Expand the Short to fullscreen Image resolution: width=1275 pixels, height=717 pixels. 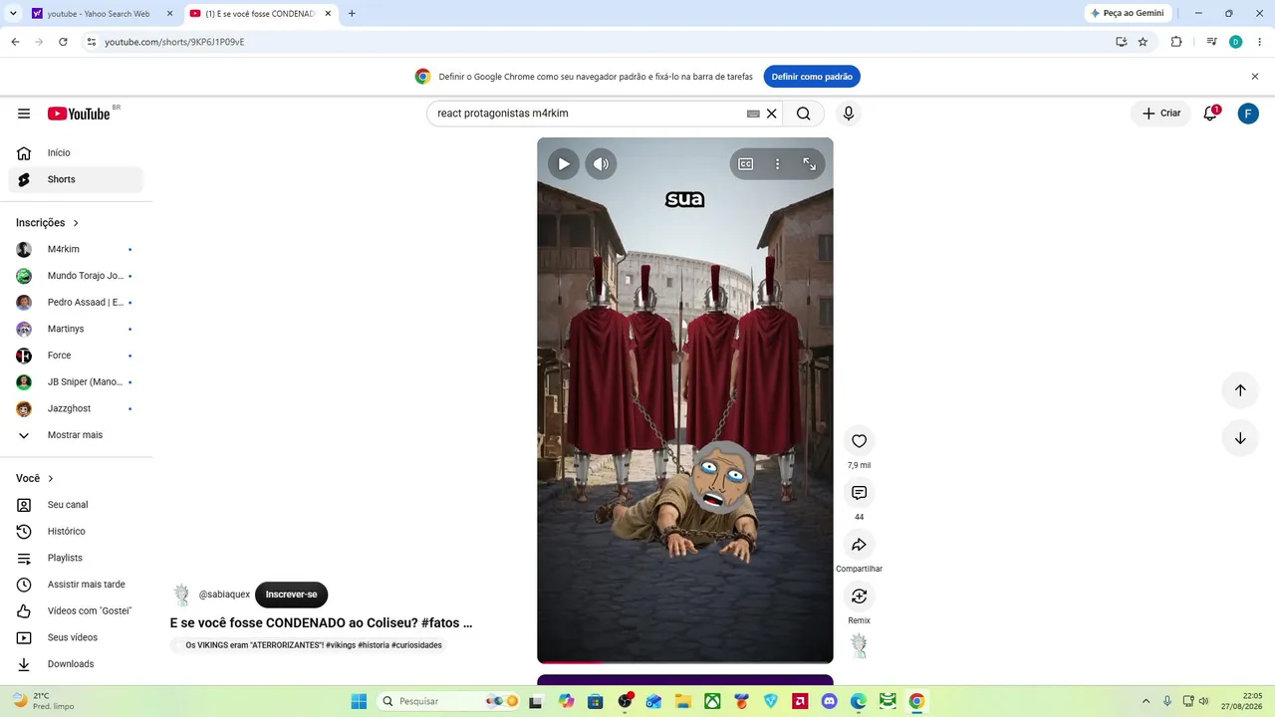810,164
